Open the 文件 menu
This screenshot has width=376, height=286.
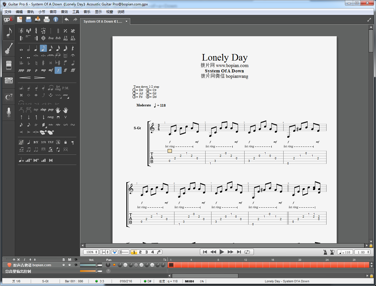click(8, 12)
